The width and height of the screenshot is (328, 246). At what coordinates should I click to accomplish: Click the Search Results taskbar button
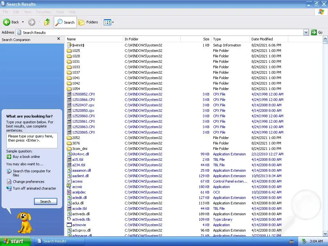(x=59, y=241)
